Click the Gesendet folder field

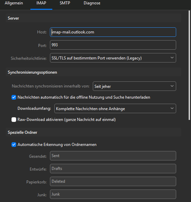pyautogui.click(x=113, y=156)
